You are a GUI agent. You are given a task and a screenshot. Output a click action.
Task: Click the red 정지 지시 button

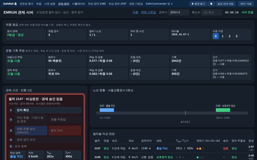(x=65, y=131)
